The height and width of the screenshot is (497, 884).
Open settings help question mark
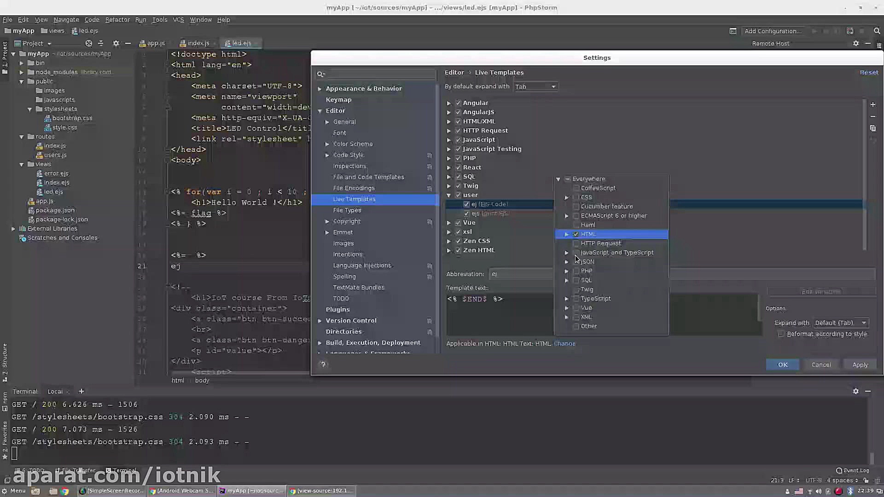(323, 364)
